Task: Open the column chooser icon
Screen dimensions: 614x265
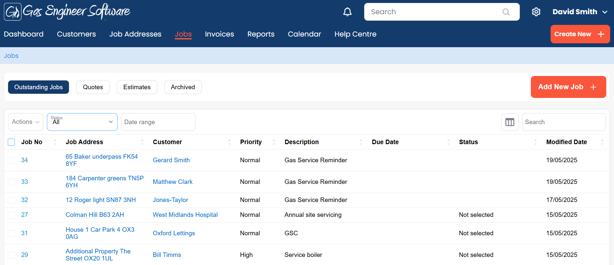Action: 509,122
